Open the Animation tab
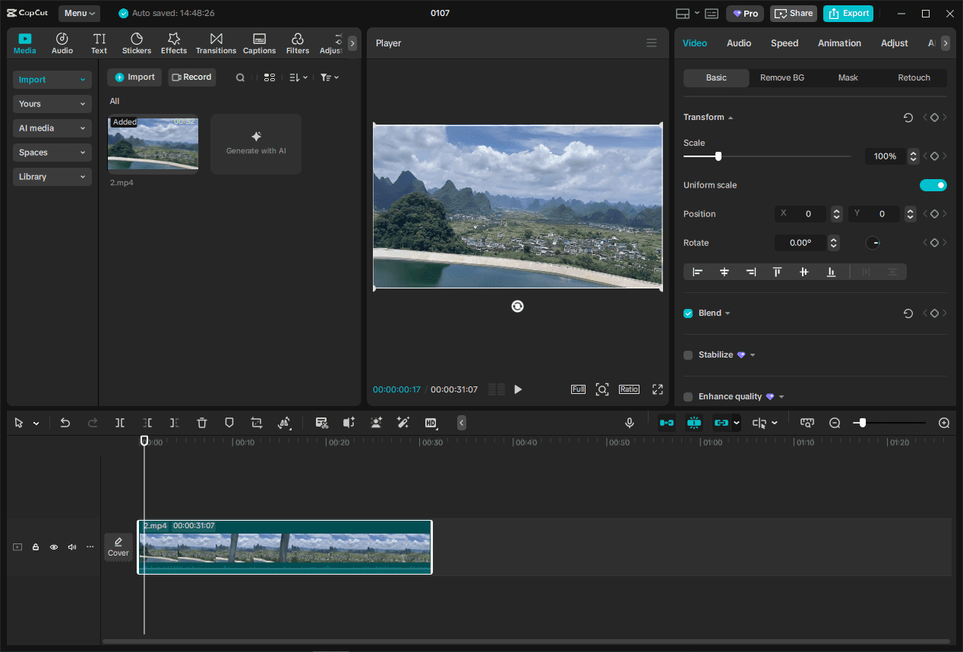Image resolution: width=963 pixels, height=652 pixels. pos(838,43)
